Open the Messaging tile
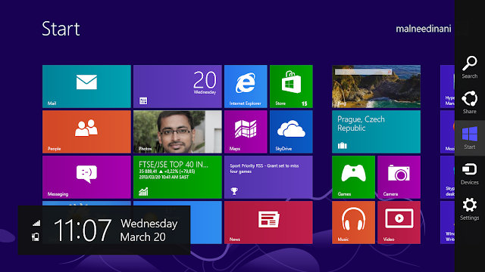The image size is (485, 272). coord(86,177)
